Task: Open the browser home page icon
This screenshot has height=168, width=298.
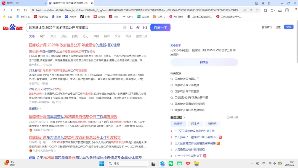Action: pos(25,10)
